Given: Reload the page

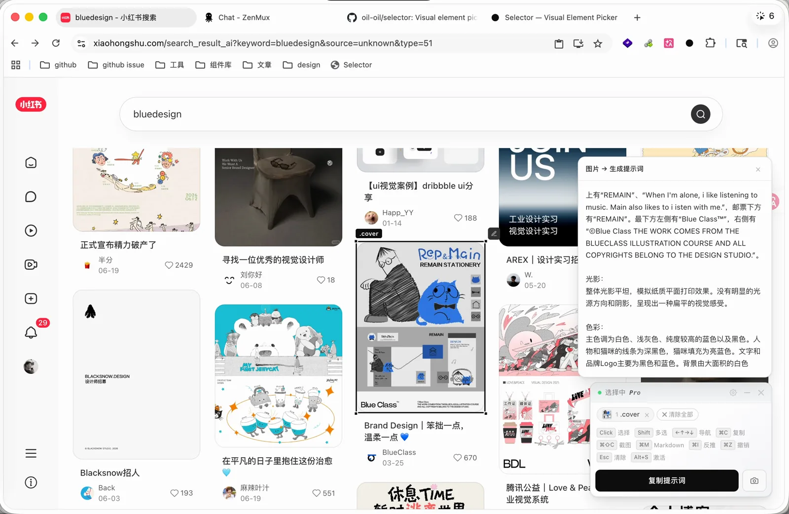Looking at the screenshot, I should coord(56,43).
